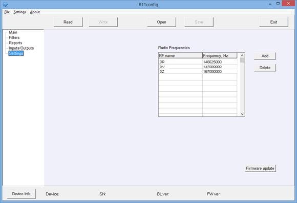Click the frequency value in the DV row
This screenshot has width=297, height=203.
click(x=220, y=67)
